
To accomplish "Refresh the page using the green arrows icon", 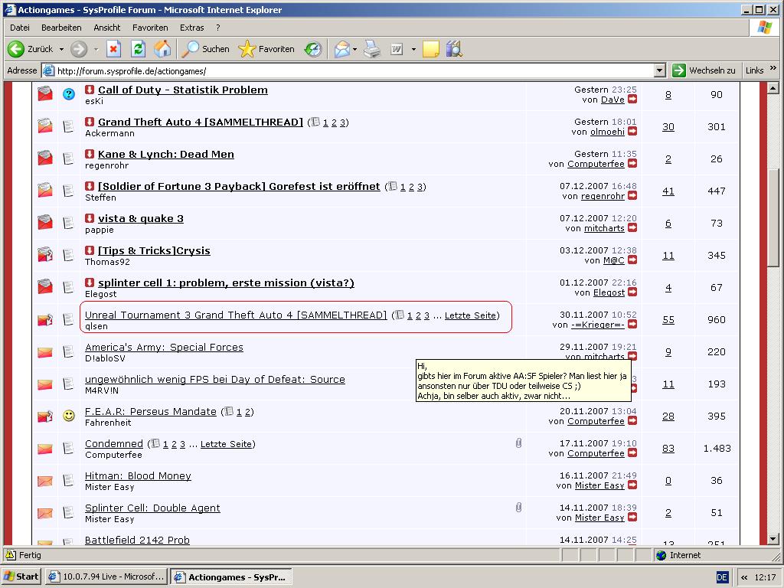I will pos(138,49).
